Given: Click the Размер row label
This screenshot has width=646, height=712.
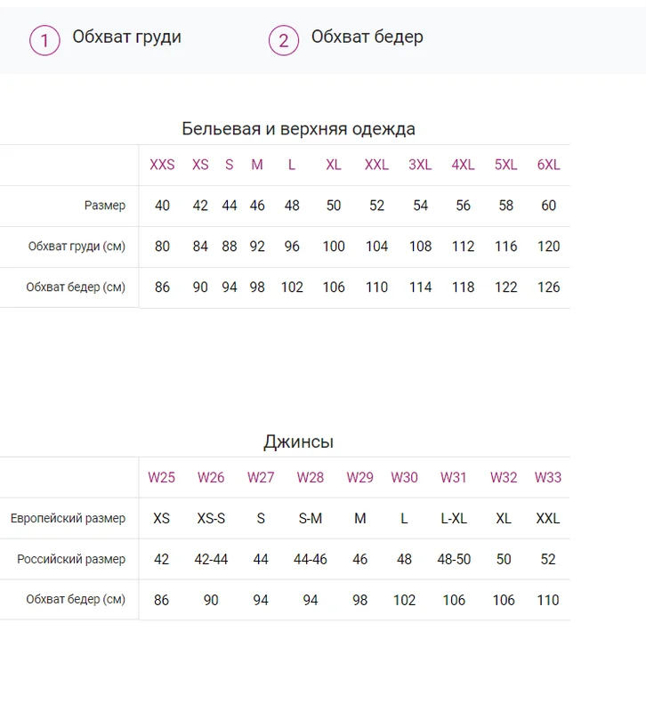Looking at the screenshot, I should [104, 206].
